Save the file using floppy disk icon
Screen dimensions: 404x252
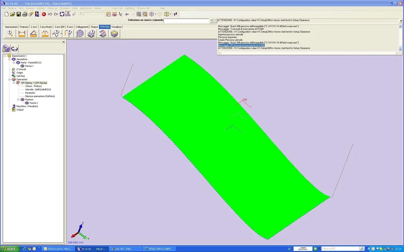(19, 14)
